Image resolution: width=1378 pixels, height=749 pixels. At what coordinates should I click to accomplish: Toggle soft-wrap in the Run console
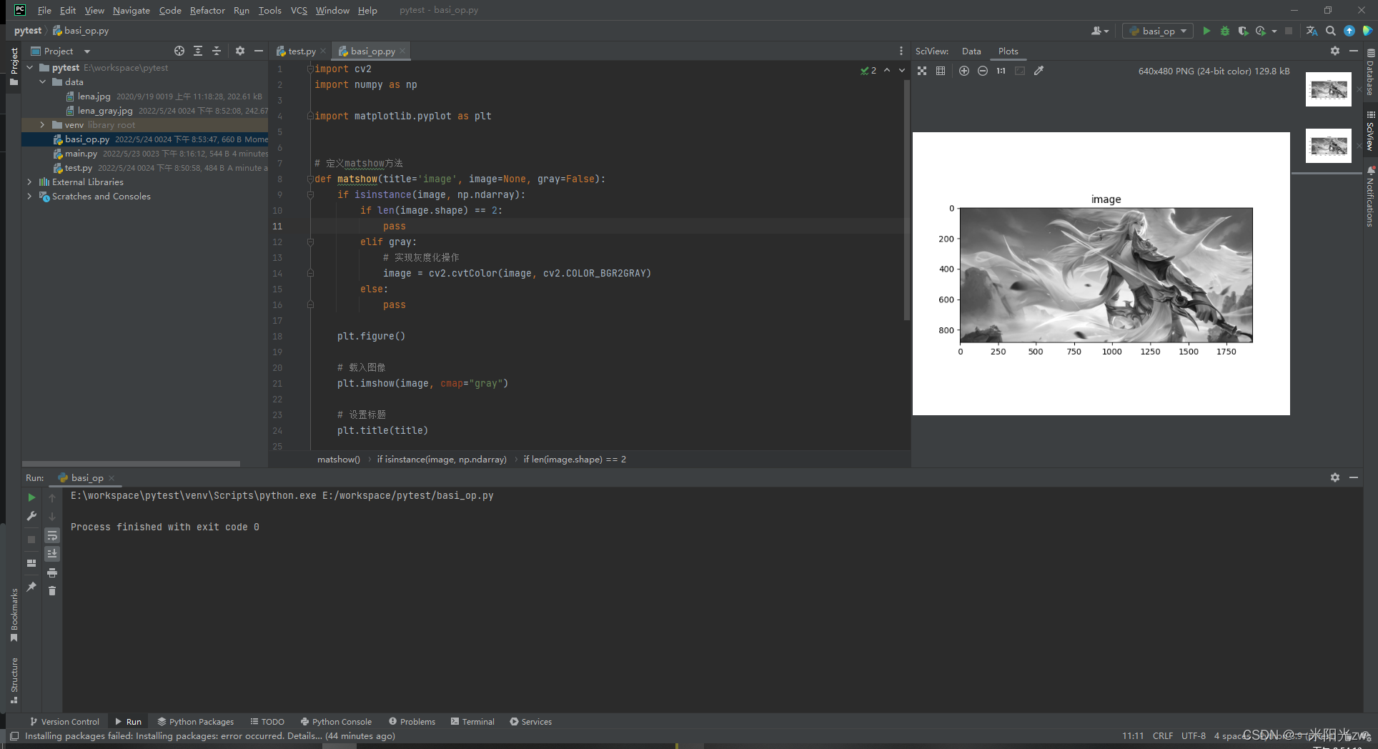[x=52, y=535]
